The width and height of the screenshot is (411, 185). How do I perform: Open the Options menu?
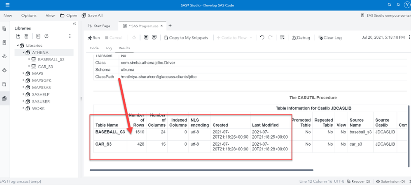tap(29, 16)
